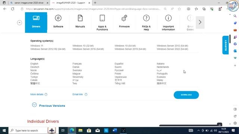Click the zoom magnifier in address bar
This screenshot has height=134, width=239.
[165, 9]
